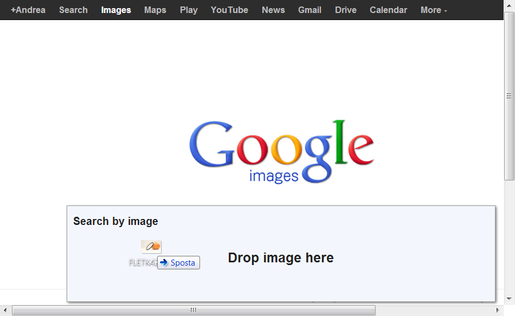Open News from the top navigation

pyautogui.click(x=273, y=10)
